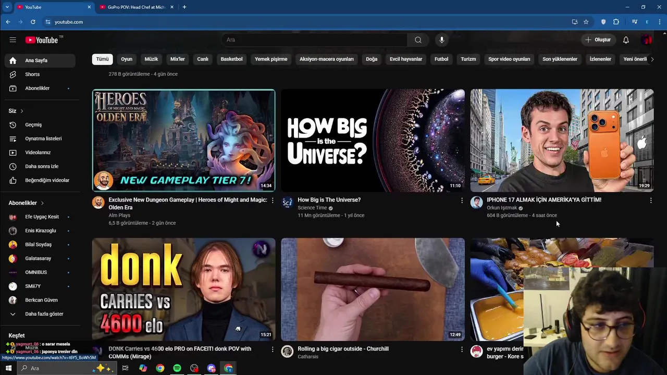667x375 pixels.
Task: Start voice search with microphone icon
Action: tap(442, 40)
